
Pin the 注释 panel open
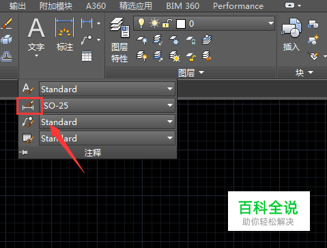[24, 152]
